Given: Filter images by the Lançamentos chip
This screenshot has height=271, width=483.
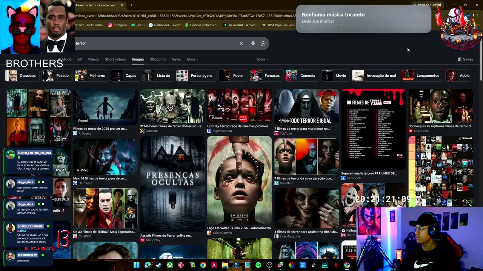Looking at the screenshot, I should (421, 76).
